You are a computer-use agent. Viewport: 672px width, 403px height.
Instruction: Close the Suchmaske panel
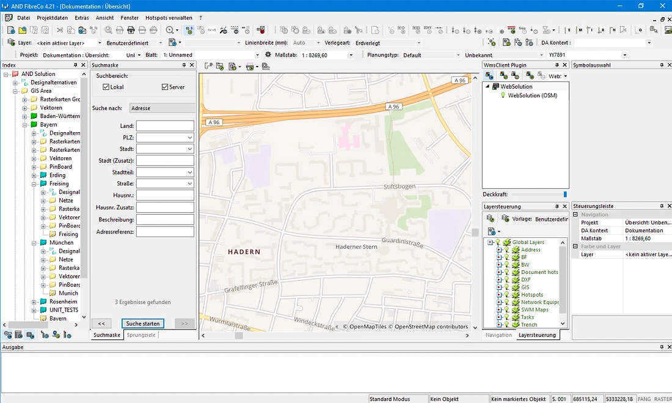point(192,65)
